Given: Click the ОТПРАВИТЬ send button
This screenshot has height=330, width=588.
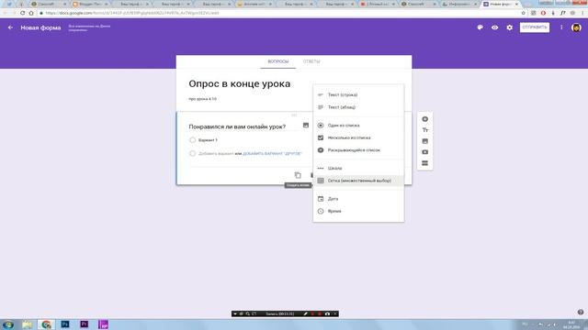Looking at the screenshot, I should click(x=535, y=27).
